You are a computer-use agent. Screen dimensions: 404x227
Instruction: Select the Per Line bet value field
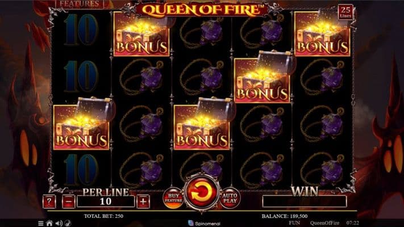point(106,201)
